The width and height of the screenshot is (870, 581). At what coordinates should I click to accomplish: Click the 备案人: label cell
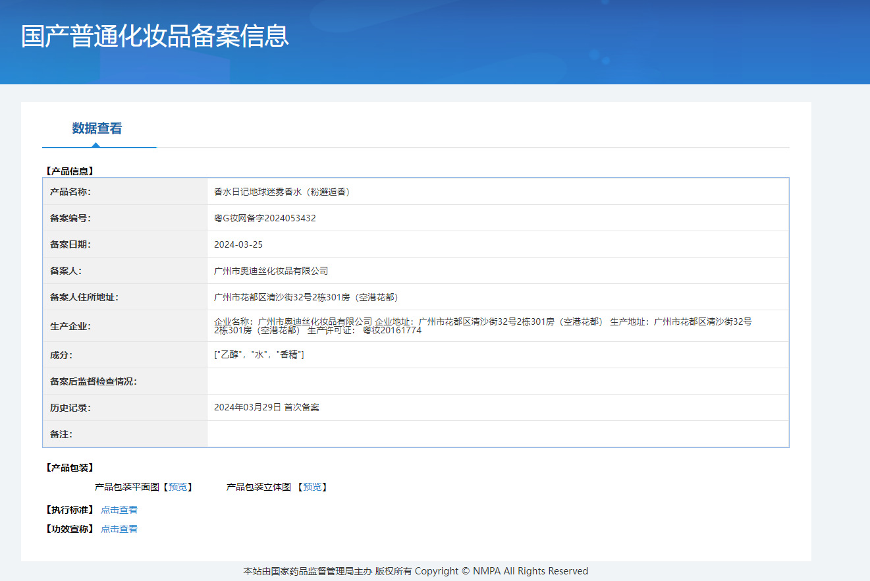[125, 271]
